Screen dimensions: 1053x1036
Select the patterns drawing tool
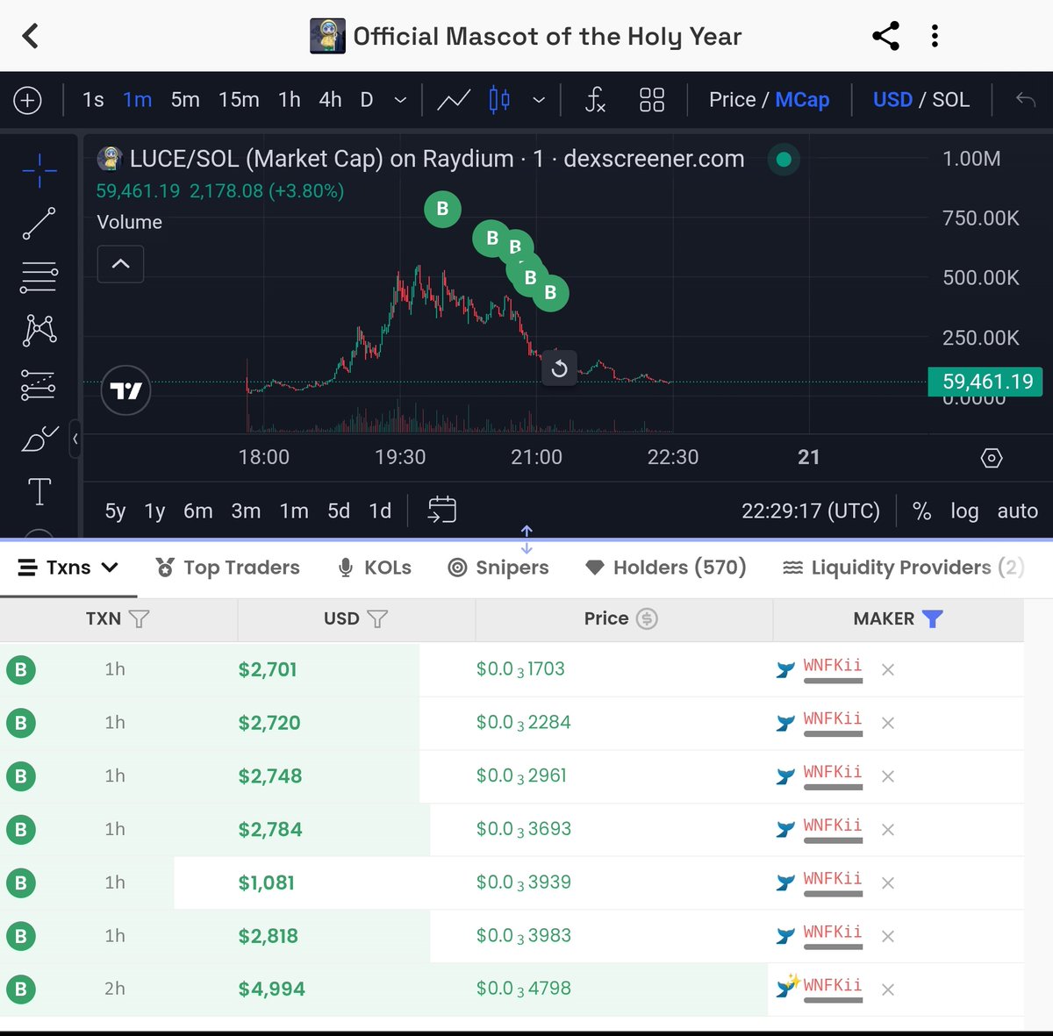(x=39, y=330)
